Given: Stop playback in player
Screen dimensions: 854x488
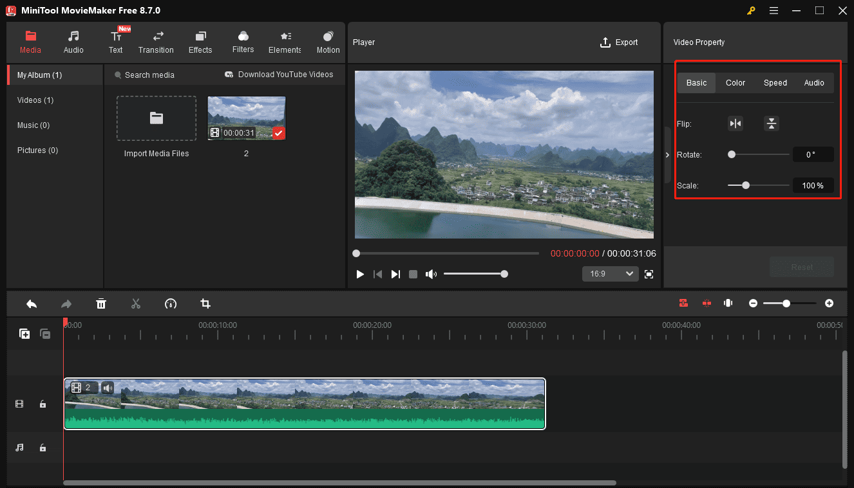Looking at the screenshot, I should (x=413, y=275).
